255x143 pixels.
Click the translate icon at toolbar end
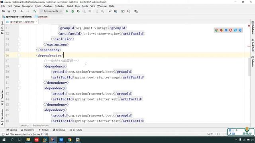pos(136,11)
